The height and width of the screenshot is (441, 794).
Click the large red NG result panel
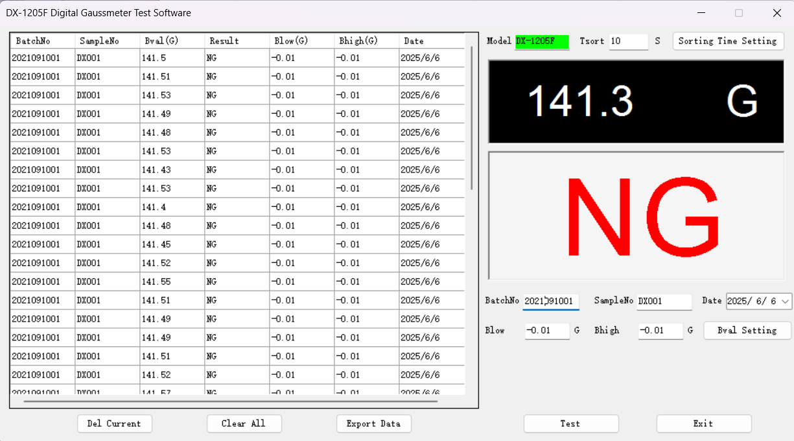pyautogui.click(x=636, y=216)
